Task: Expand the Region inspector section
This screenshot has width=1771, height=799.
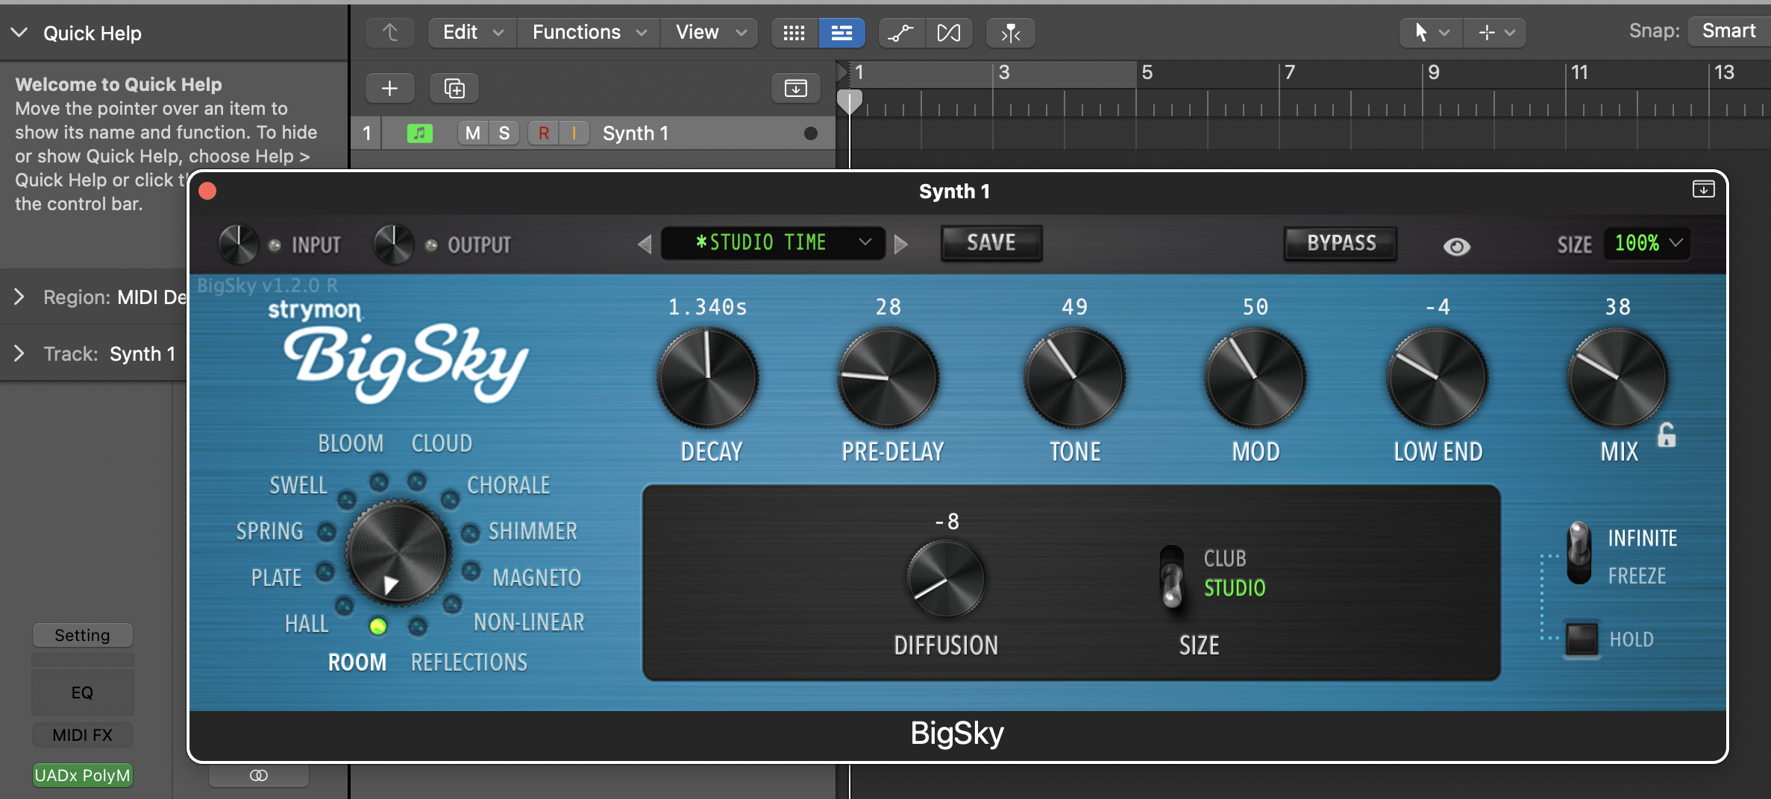Action: 19,297
